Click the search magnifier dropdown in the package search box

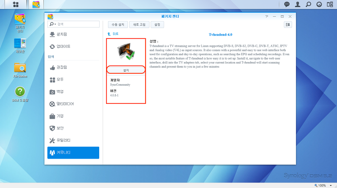coord(53,24)
